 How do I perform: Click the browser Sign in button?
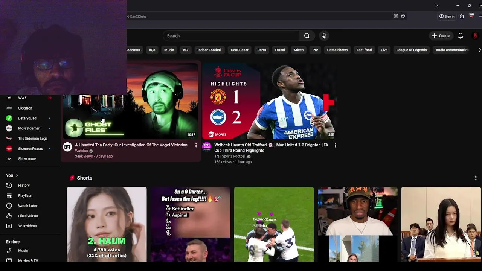(x=447, y=16)
